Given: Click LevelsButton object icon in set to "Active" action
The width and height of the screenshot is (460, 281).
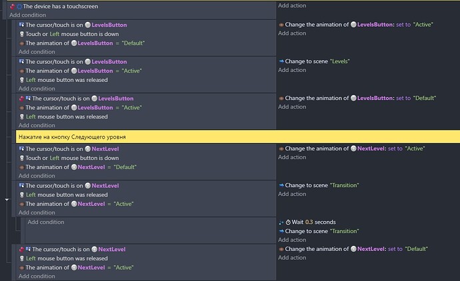Looking at the screenshot, I should coord(353,25).
